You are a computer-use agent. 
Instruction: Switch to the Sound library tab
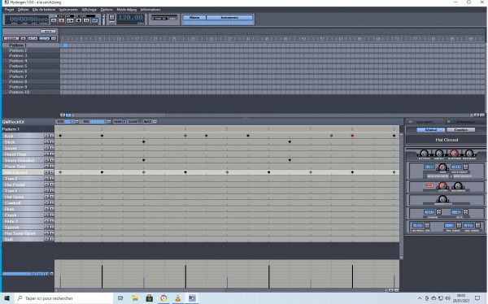coord(465,122)
